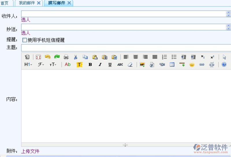
Task: Click 选人 under the 收件人 field
Action: (x=25, y=20)
